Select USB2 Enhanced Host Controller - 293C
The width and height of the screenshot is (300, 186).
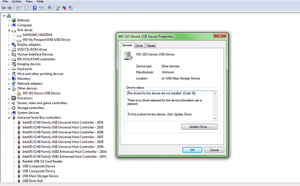[64, 156]
